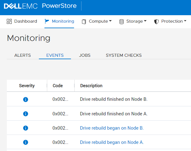
Task: Click the Dell EMC PowerStore logo
Action: (42, 6)
